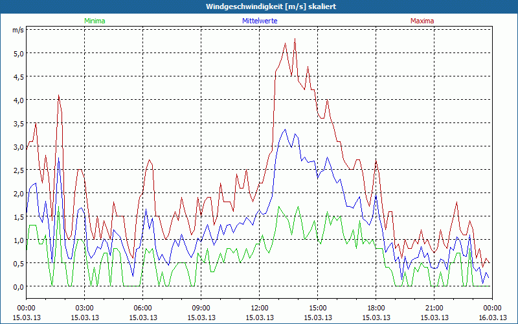
Task: Click the '18:00' time axis label
Action: coord(376,308)
